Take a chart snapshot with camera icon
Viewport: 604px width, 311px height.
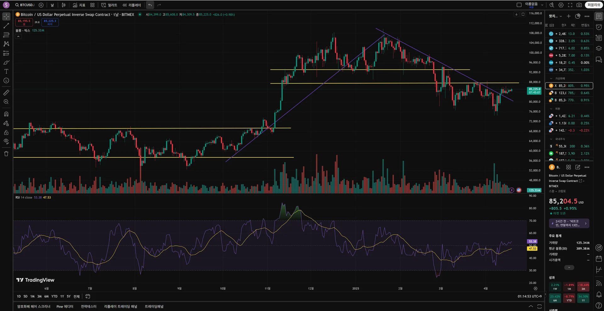click(x=579, y=5)
